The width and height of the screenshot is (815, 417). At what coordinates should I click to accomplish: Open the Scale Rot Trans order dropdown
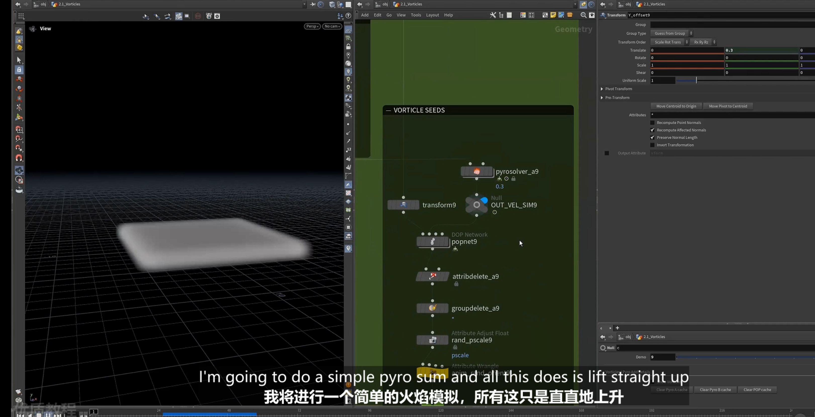[670, 42]
